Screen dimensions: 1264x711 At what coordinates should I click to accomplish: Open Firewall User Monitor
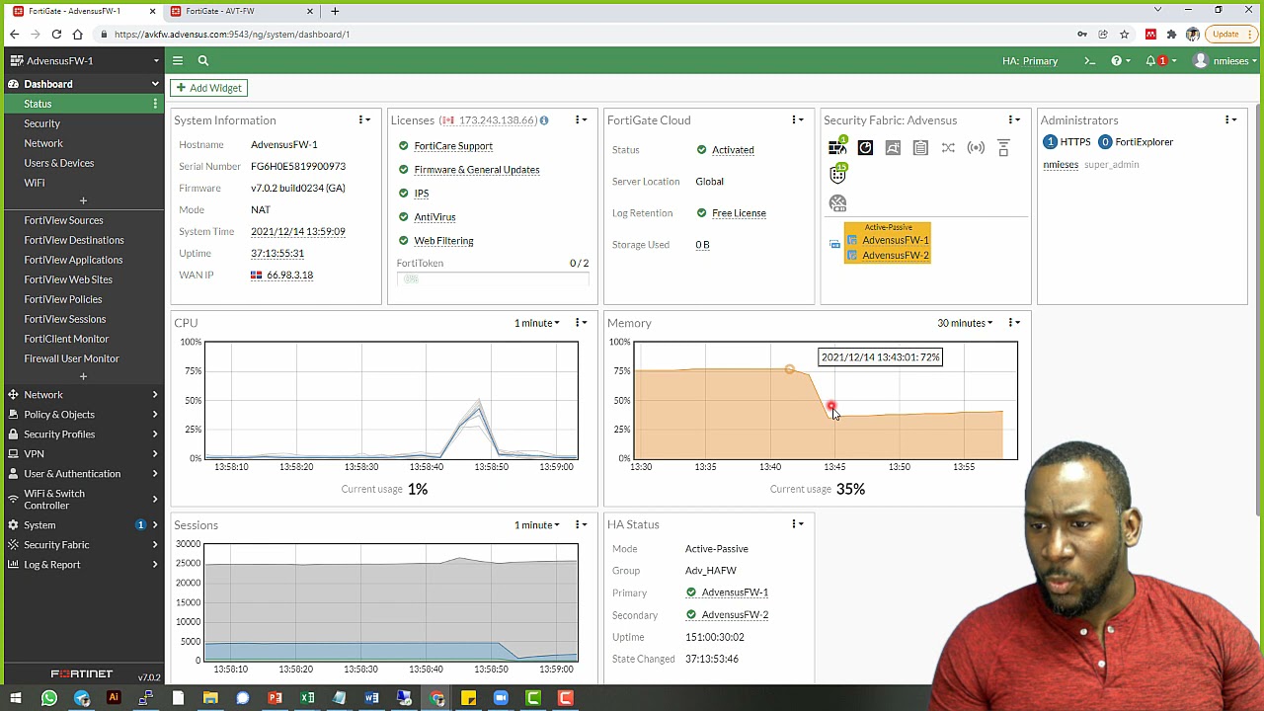click(71, 358)
